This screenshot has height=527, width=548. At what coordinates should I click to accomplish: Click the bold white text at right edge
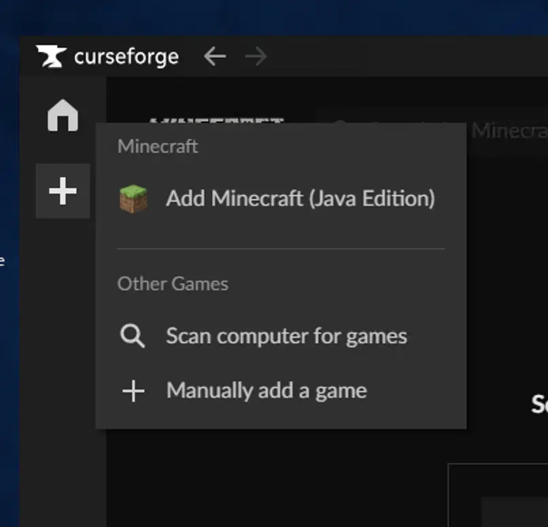click(x=539, y=404)
